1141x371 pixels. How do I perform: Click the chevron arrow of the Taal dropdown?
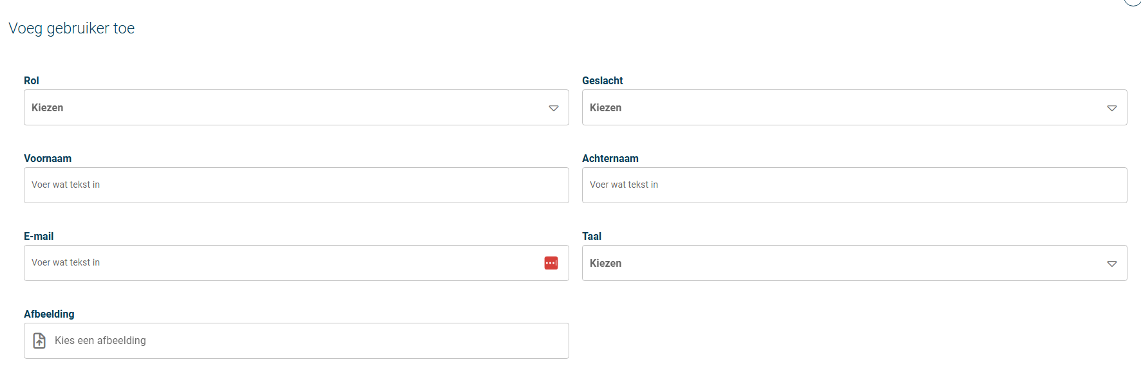click(1112, 264)
